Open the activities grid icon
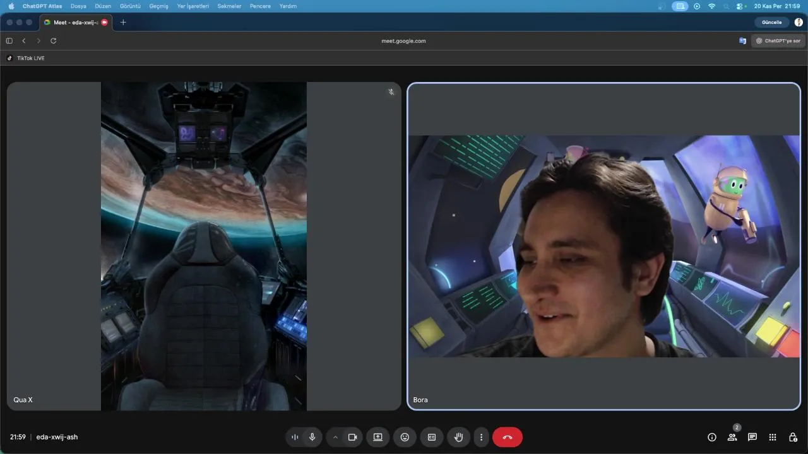Viewport: 808px width, 454px height. pos(773,437)
